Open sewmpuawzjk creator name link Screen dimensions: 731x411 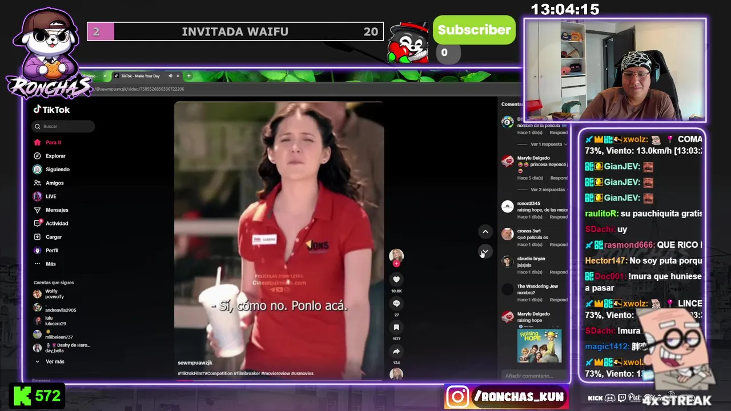[195, 362]
